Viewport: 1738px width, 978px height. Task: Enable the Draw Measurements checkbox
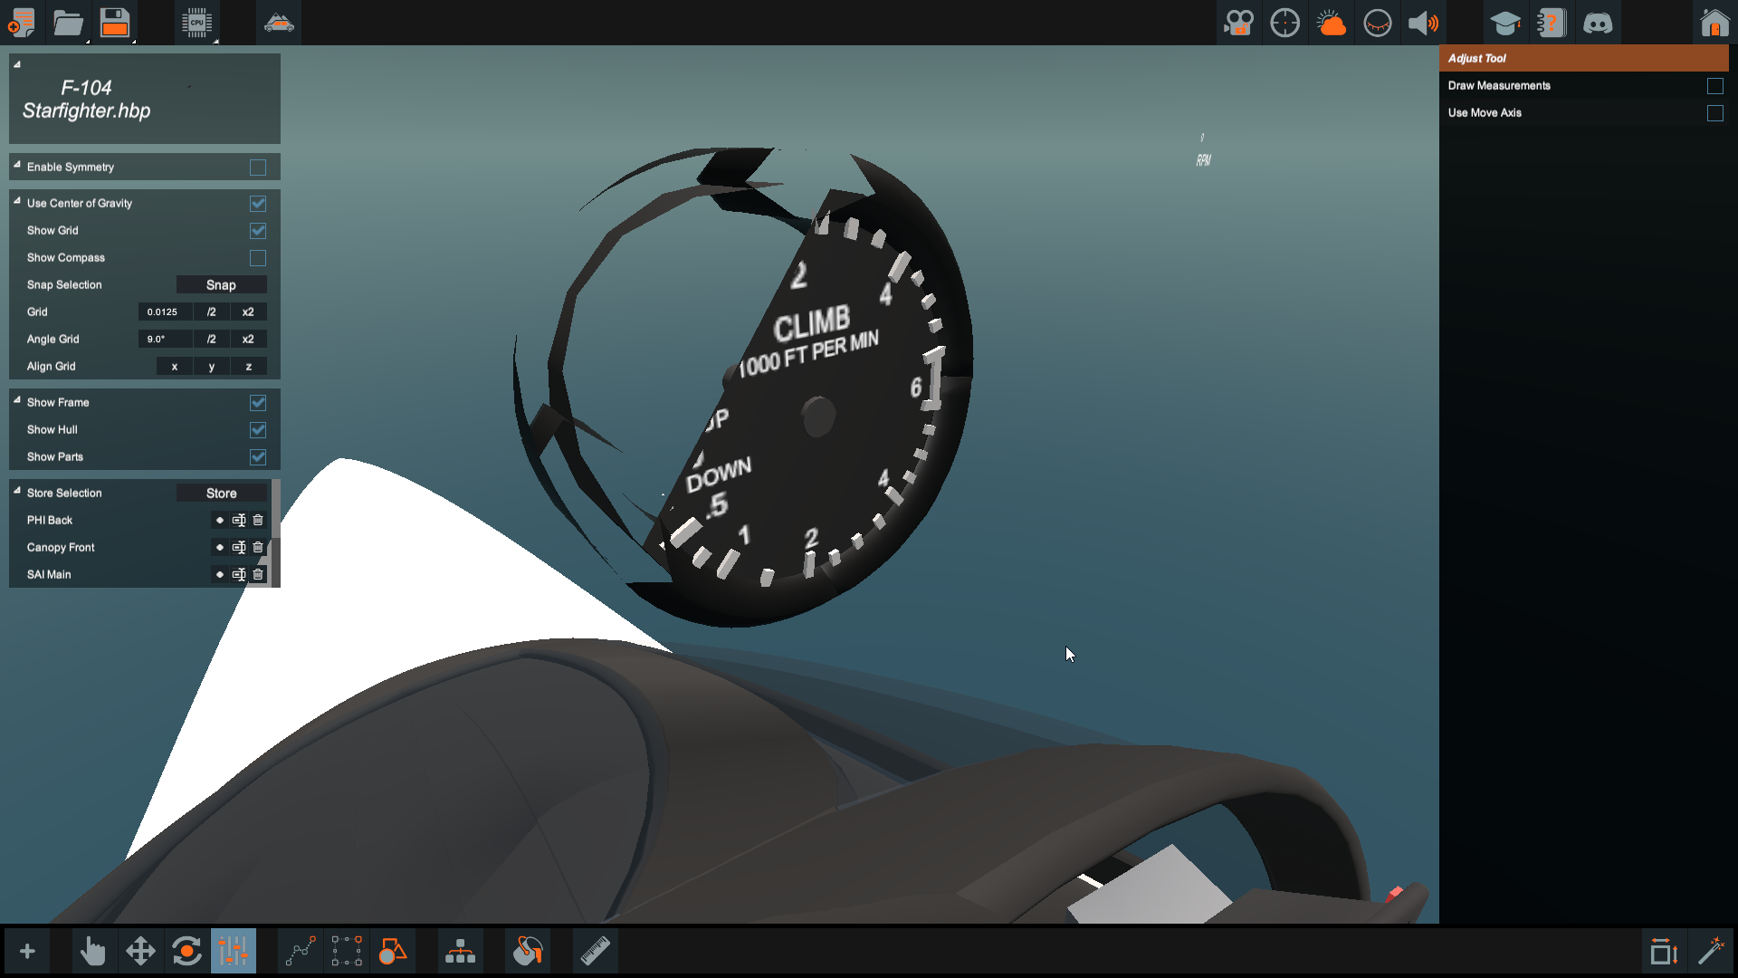pos(1714,86)
